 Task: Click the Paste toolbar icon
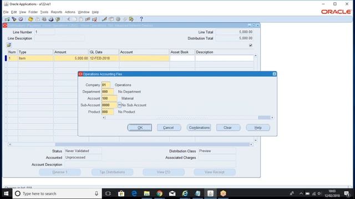tap(81, 19)
